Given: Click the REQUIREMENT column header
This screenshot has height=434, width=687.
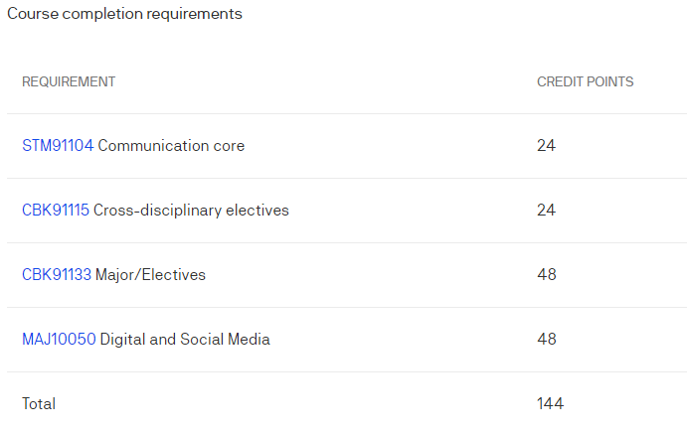Looking at the screenshot, I should [x=69, y=81].
